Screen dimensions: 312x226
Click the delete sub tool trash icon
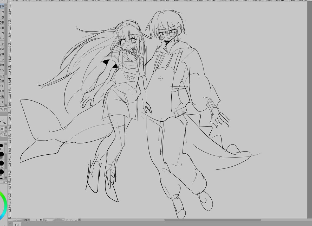(5, 109)
